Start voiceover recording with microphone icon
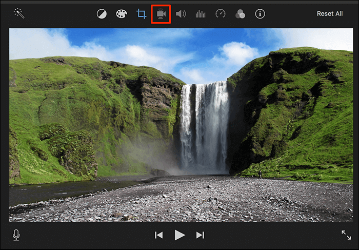Image resolution: width=359 pixels, height=250 pixels. 16,235
